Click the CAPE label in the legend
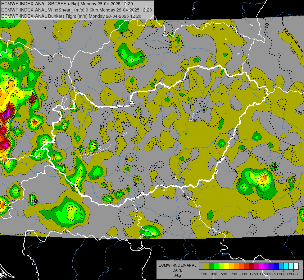304x280 pixels. click(177, 270)
